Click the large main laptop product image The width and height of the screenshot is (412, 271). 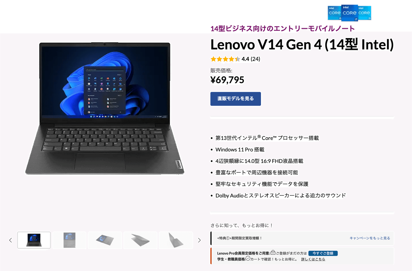click(x=105, y=108)
